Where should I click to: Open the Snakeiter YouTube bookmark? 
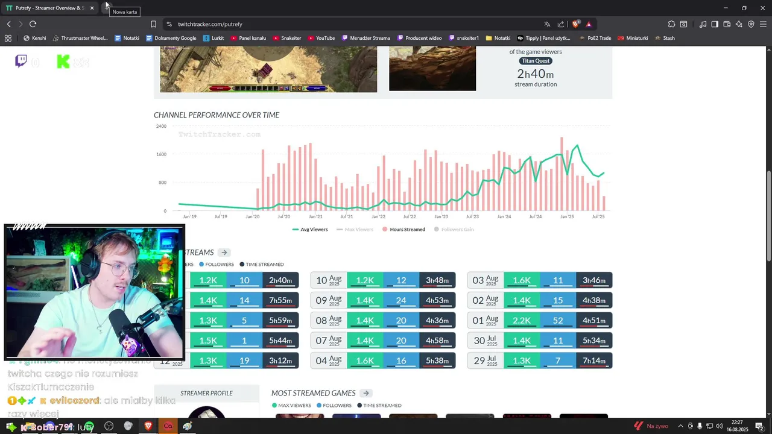point(286,38)
